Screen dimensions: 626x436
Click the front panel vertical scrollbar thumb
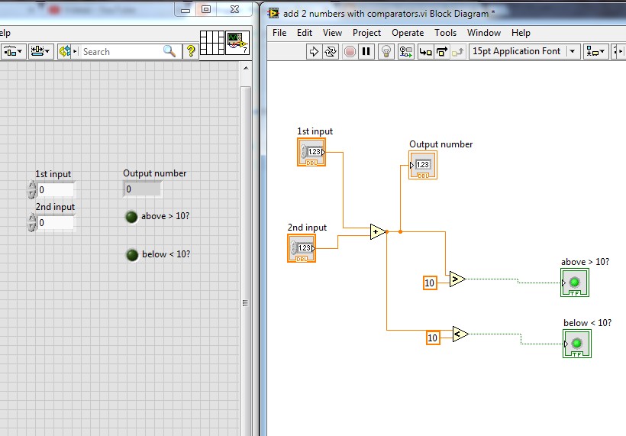point(245,260)
